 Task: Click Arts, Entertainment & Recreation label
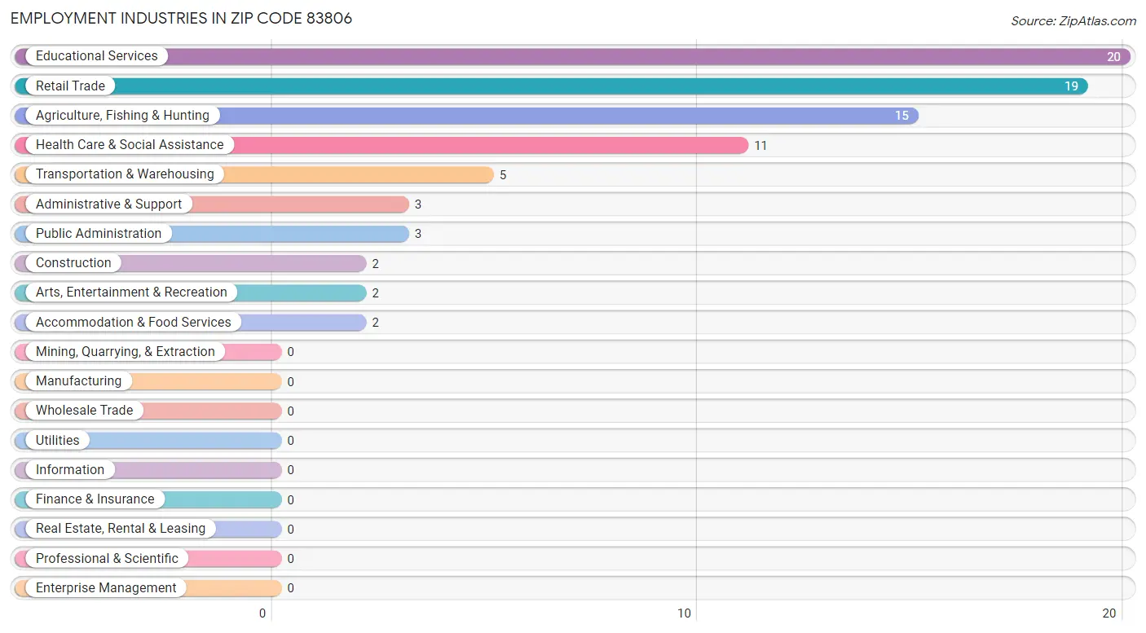131,292
